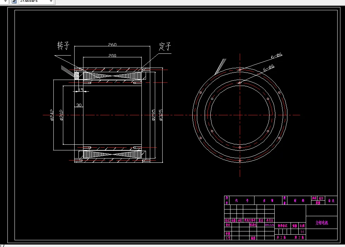Click the 材料 header cell in the parts list
Viewport: 345px width, 247px height.
(x=299, y=201)
